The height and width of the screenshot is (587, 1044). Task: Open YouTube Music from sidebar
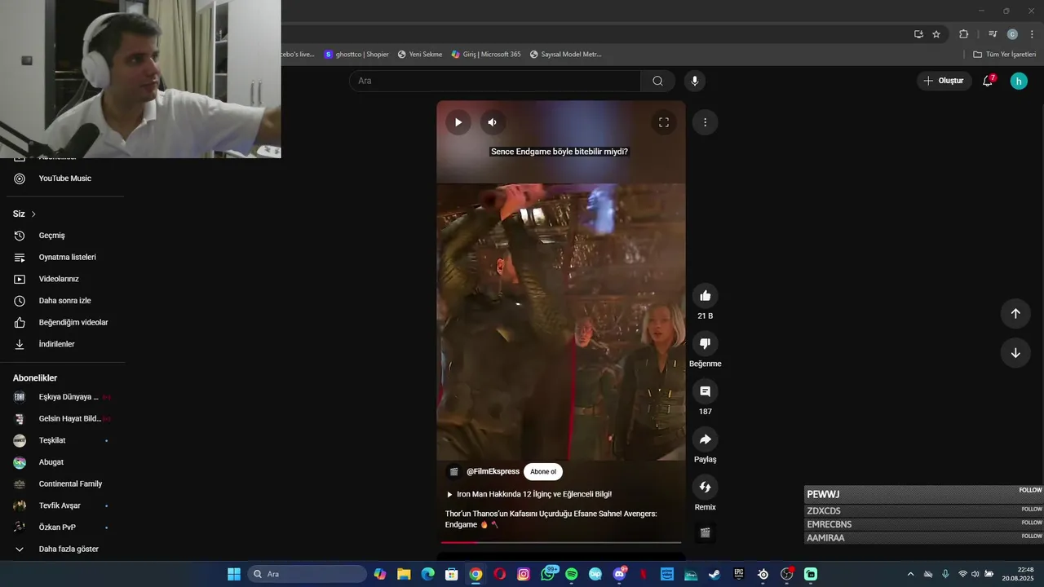click(65, 179)
